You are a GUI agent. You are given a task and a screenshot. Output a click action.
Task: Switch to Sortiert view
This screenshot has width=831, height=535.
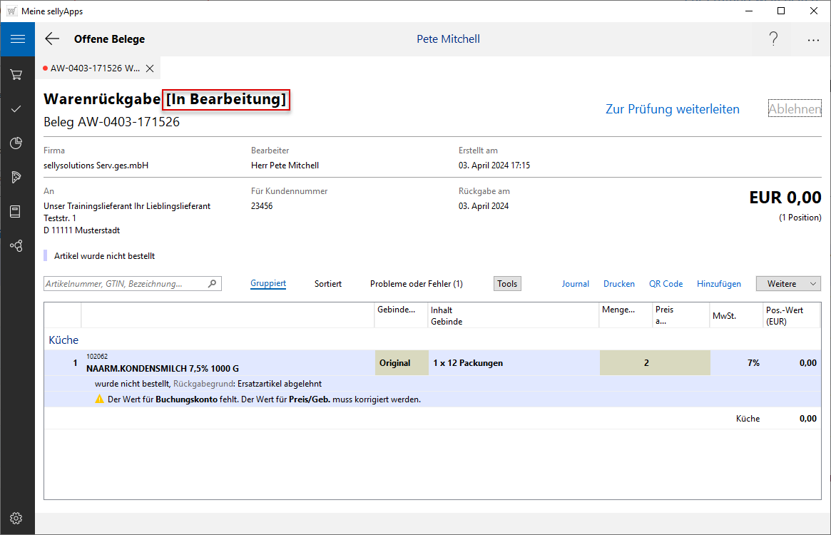[x=328, y=284]
